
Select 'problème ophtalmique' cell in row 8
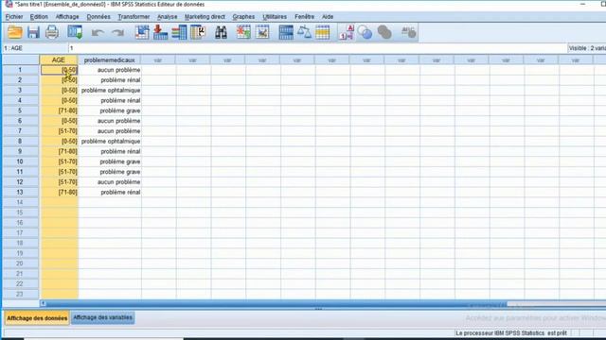click(x=110, y=141)
